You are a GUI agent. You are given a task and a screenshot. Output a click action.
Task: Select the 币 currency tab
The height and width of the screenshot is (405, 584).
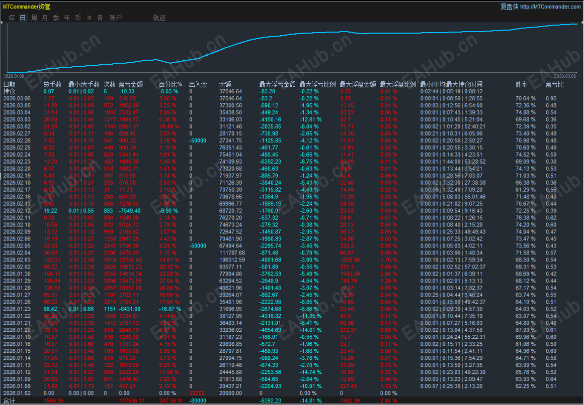tap(78, 18)
